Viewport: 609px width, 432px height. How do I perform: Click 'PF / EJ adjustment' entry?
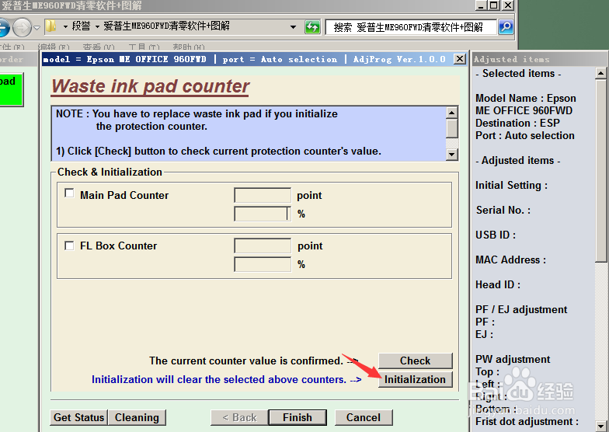tap(521, 309)
